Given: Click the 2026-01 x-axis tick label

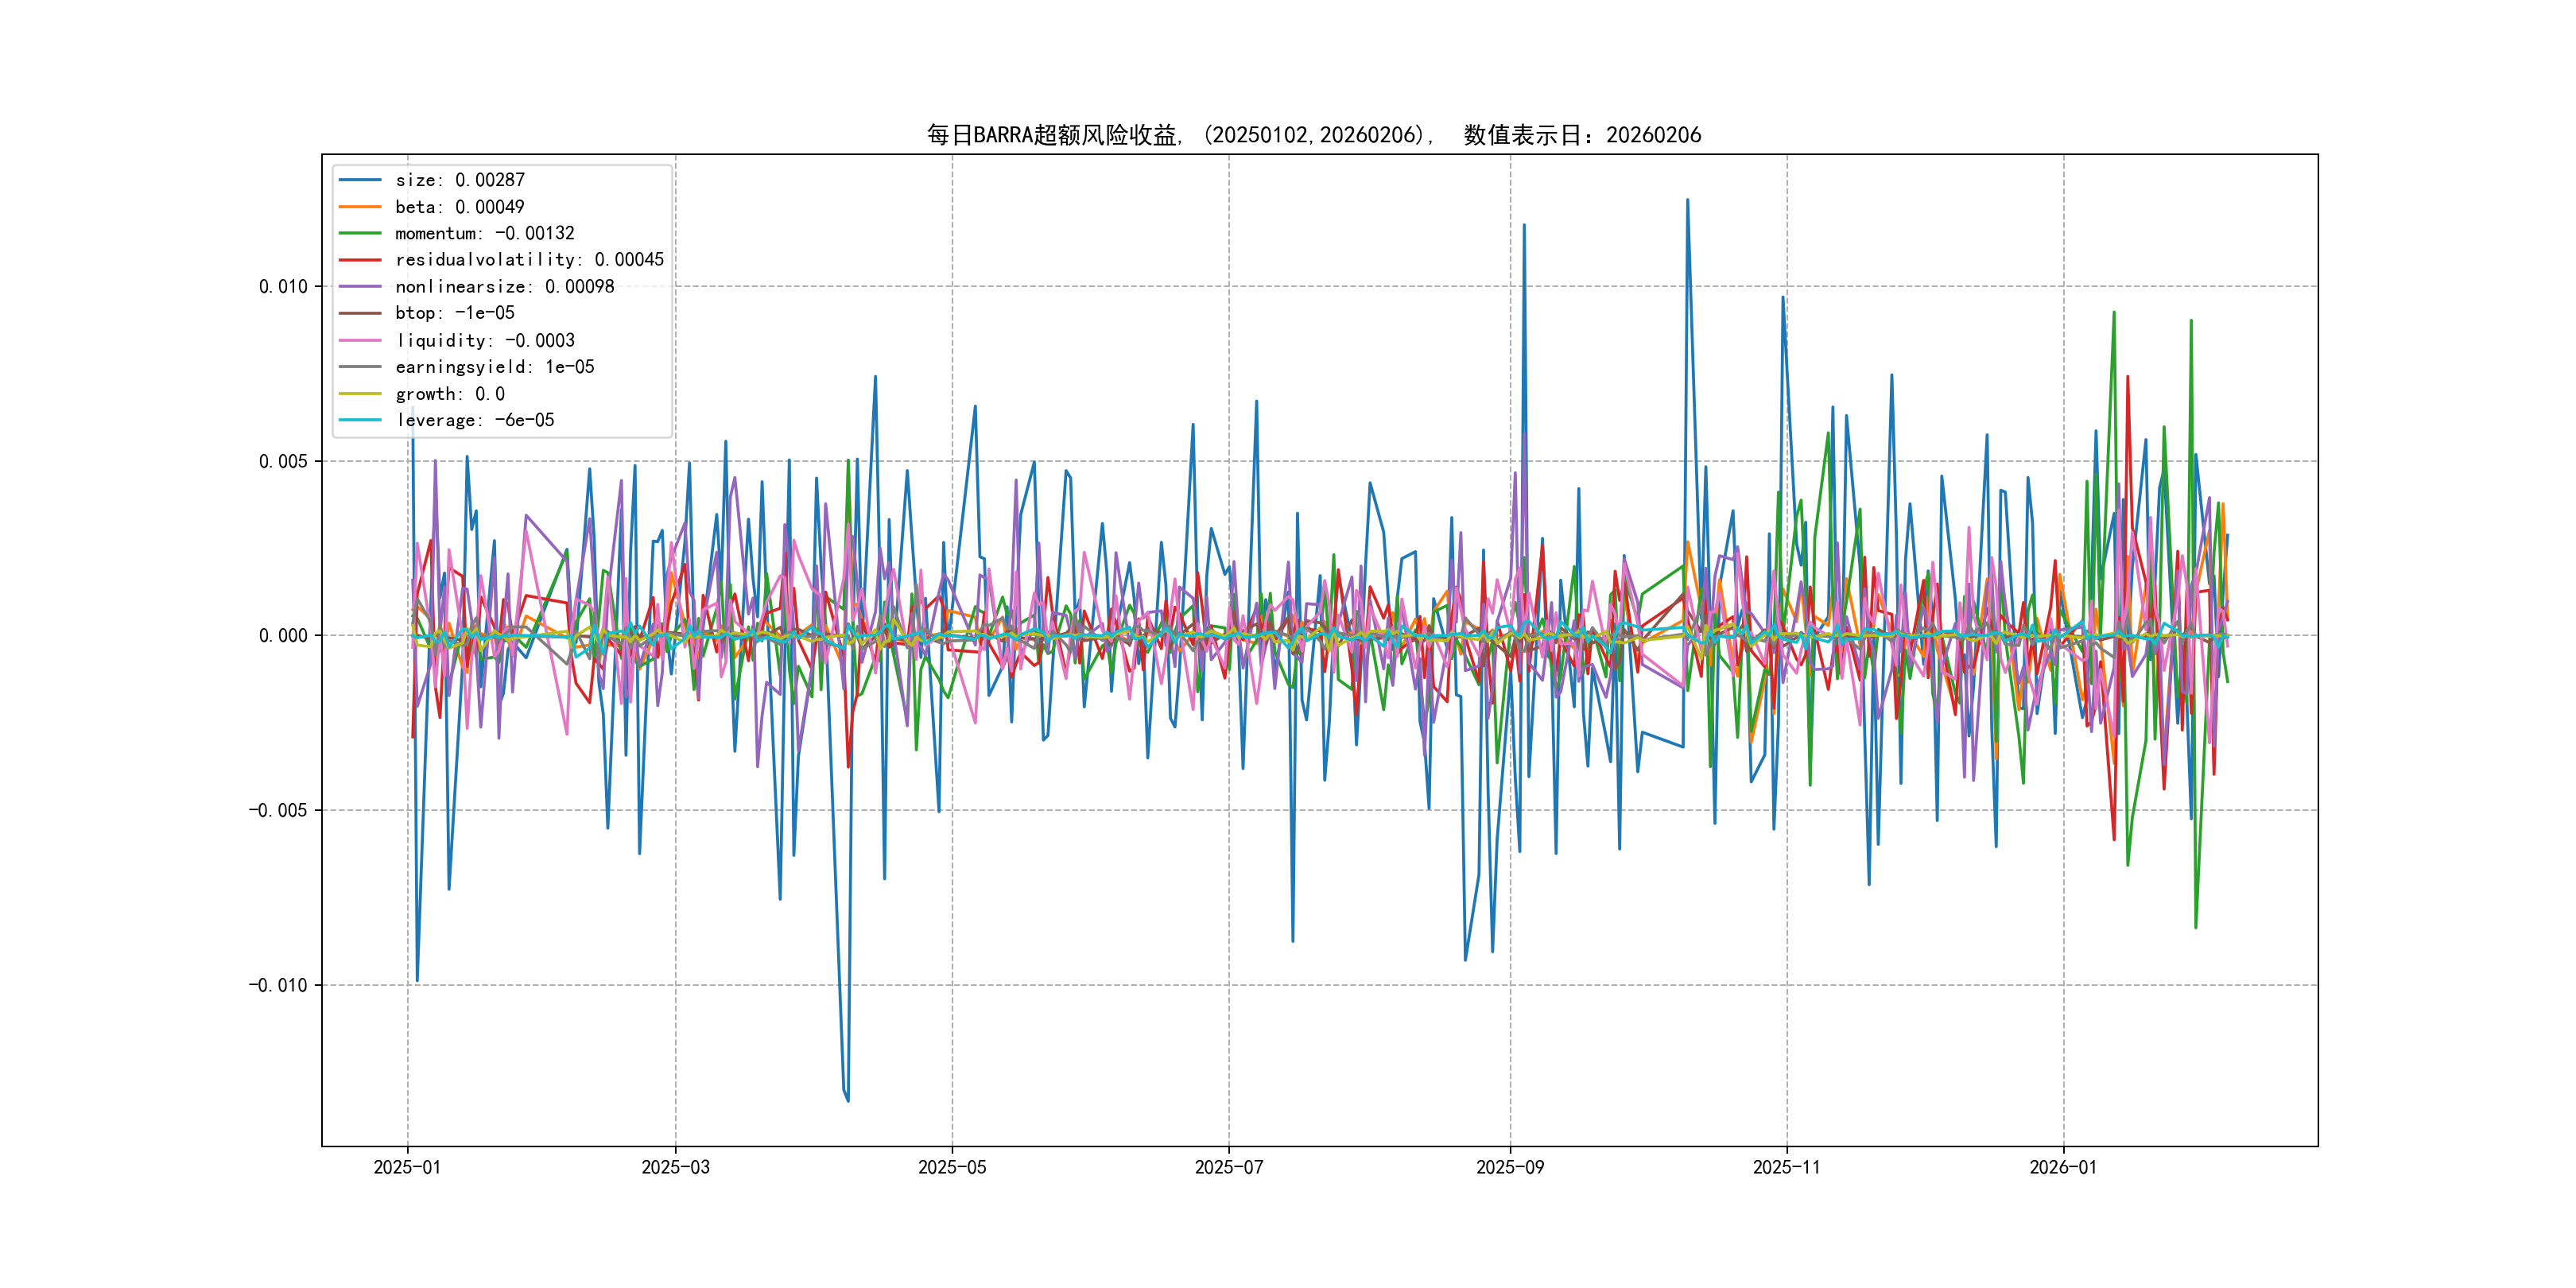Looking at the screenshot, I should point(2063,1167).
